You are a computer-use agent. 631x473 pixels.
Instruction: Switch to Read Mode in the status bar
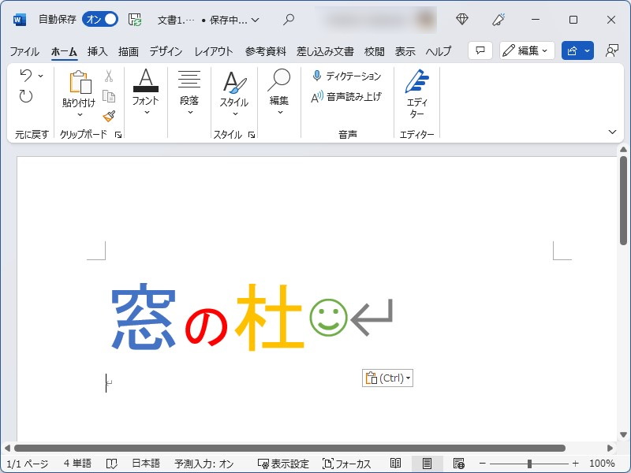(394, 464)
